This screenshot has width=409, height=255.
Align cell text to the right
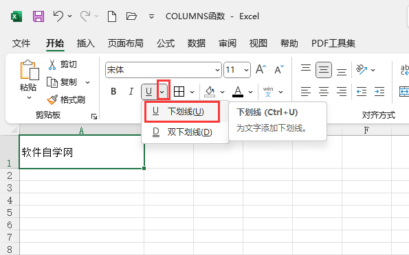tap(342, 91)
